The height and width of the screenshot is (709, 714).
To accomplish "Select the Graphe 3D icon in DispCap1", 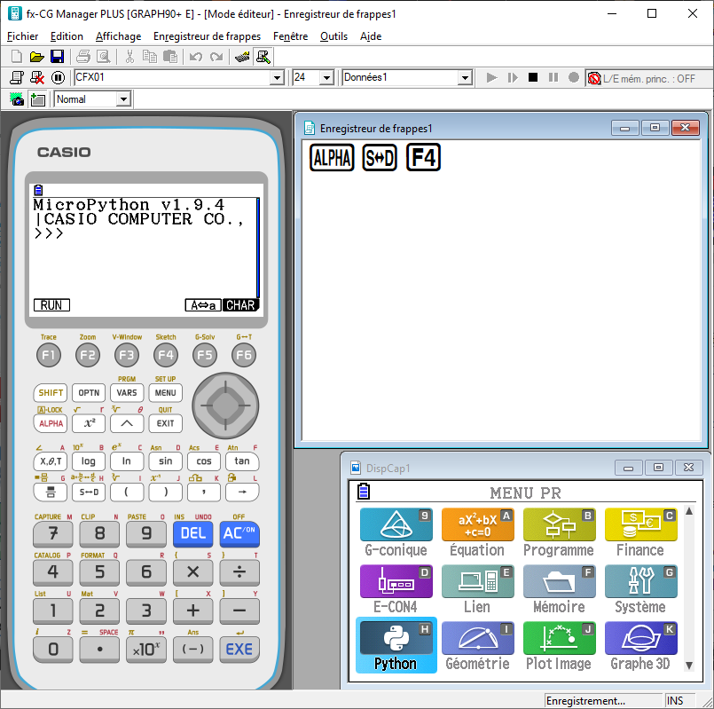I will (640, 646).
